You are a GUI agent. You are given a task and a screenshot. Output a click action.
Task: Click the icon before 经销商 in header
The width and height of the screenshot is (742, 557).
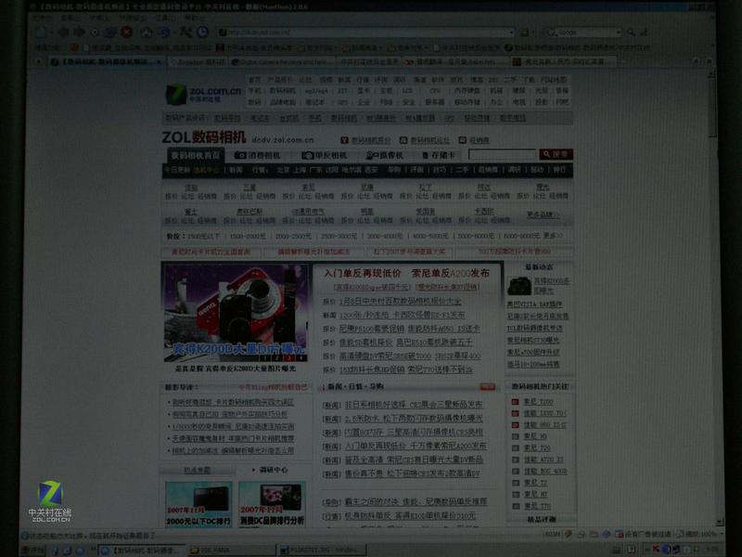click(x=462, y=140)
